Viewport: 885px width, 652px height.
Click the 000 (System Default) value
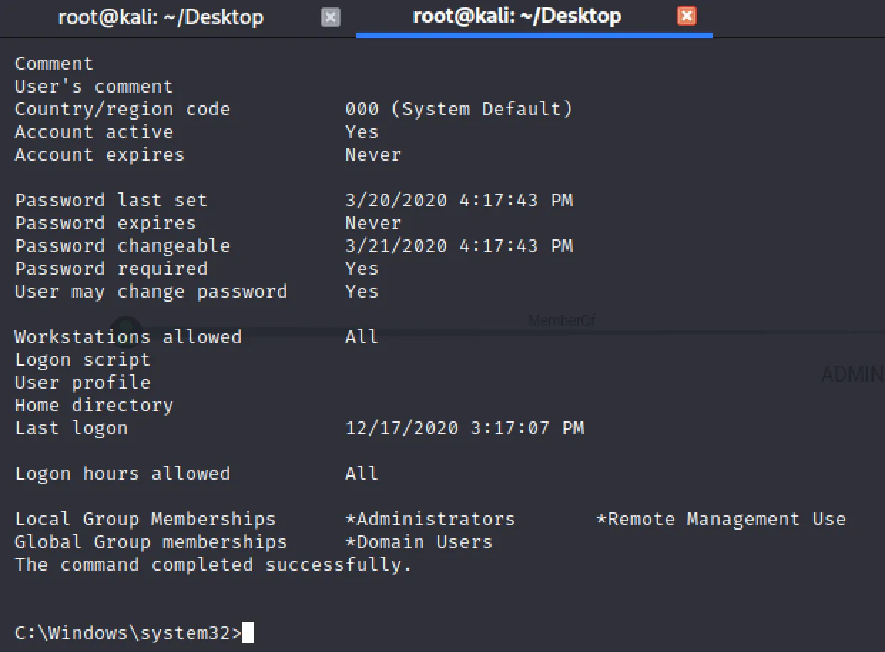pos(459,109)
